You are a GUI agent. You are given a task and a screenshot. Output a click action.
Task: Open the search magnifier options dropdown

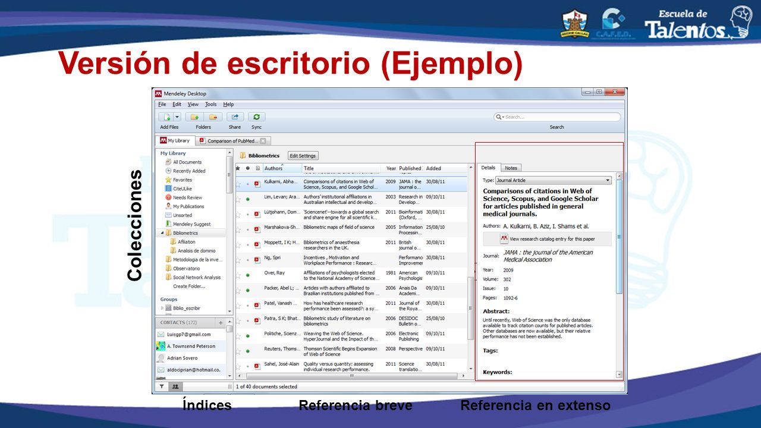pyautogui.click(x=499, y=117)
